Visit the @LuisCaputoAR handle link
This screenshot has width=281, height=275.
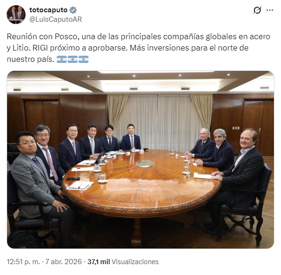point(55,19)
